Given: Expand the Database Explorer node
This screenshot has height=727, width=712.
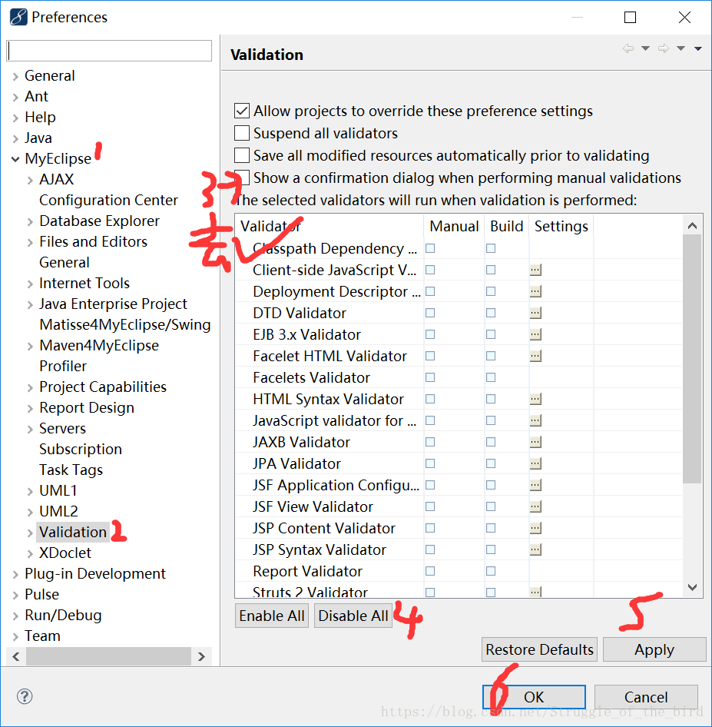Looking at the screenshot, I should (x=30, y=221).
